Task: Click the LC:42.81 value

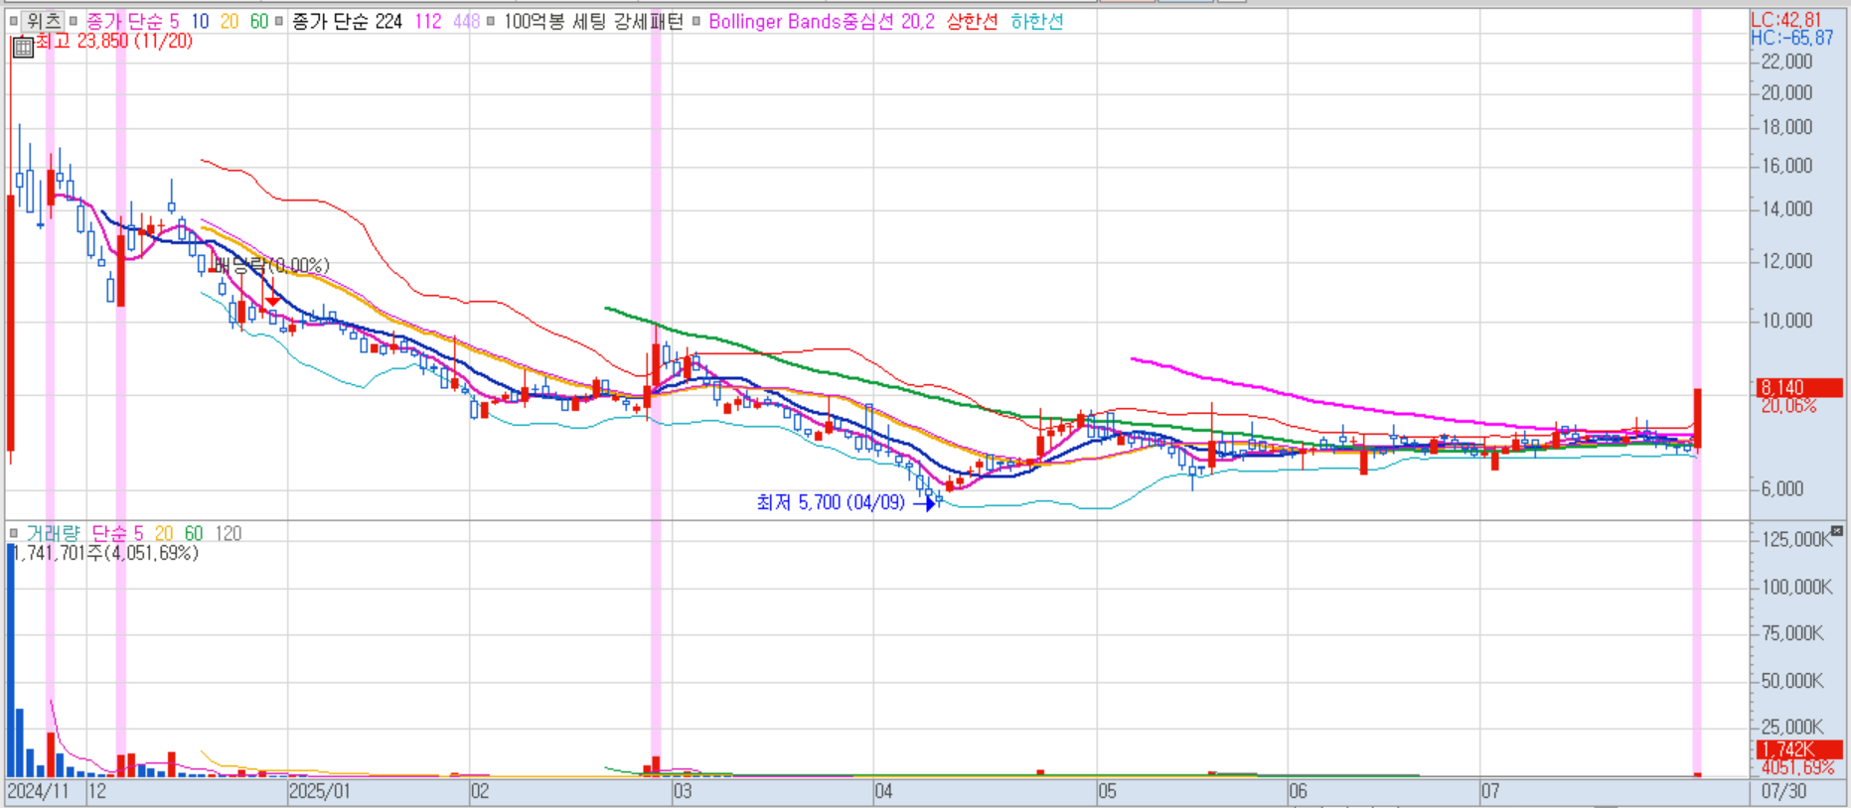Action: 1786,20
